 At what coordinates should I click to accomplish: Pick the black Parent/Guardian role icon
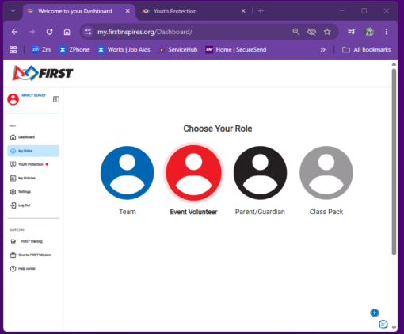(x=260, y=173)
